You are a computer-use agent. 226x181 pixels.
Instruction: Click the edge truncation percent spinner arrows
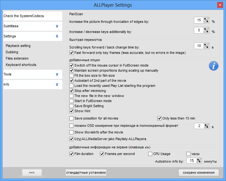coord(206,20)
